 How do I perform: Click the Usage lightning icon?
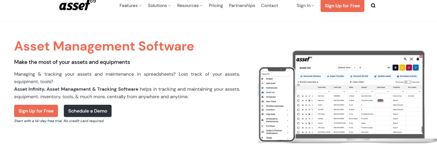pos(262,138)
